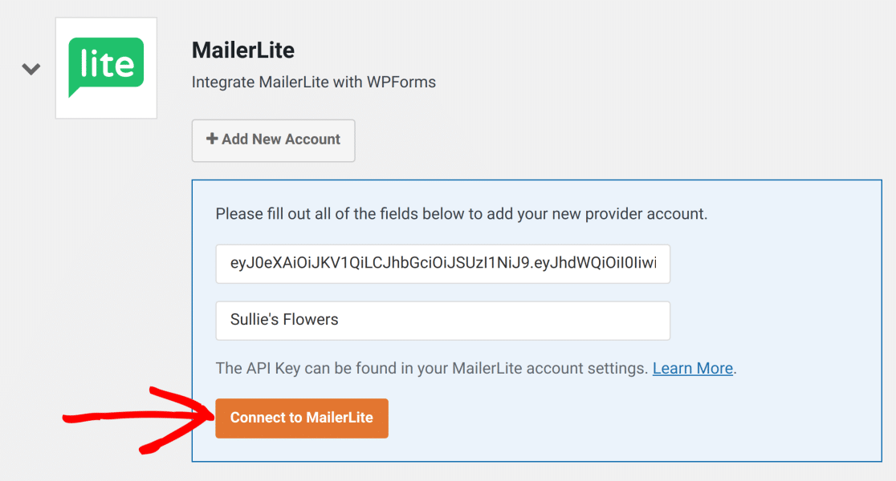Screen dimensions: 896x481
Task: Select the 'Integrate MailerLite with WPForms' subtitle
Action: point(313,82)
